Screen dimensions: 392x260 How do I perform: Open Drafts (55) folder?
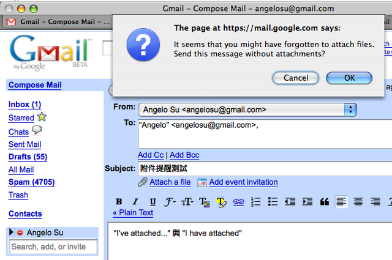(28, 157)
